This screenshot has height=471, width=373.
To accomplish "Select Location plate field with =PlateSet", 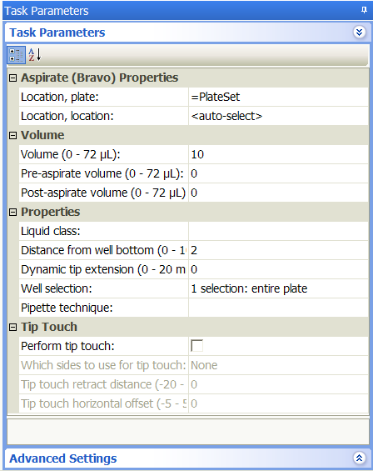I will pos(278,97).
